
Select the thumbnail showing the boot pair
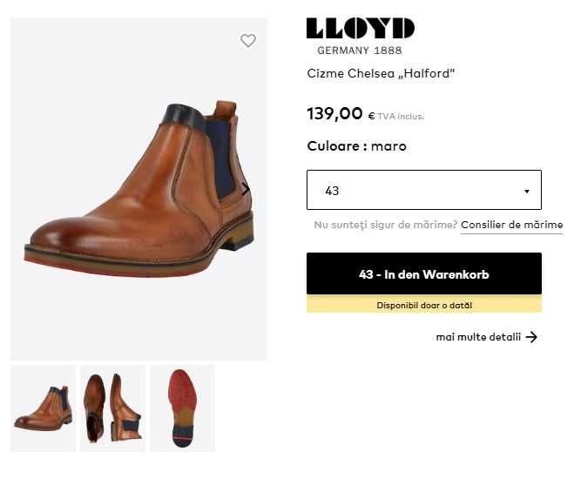(x=112, y=408)
